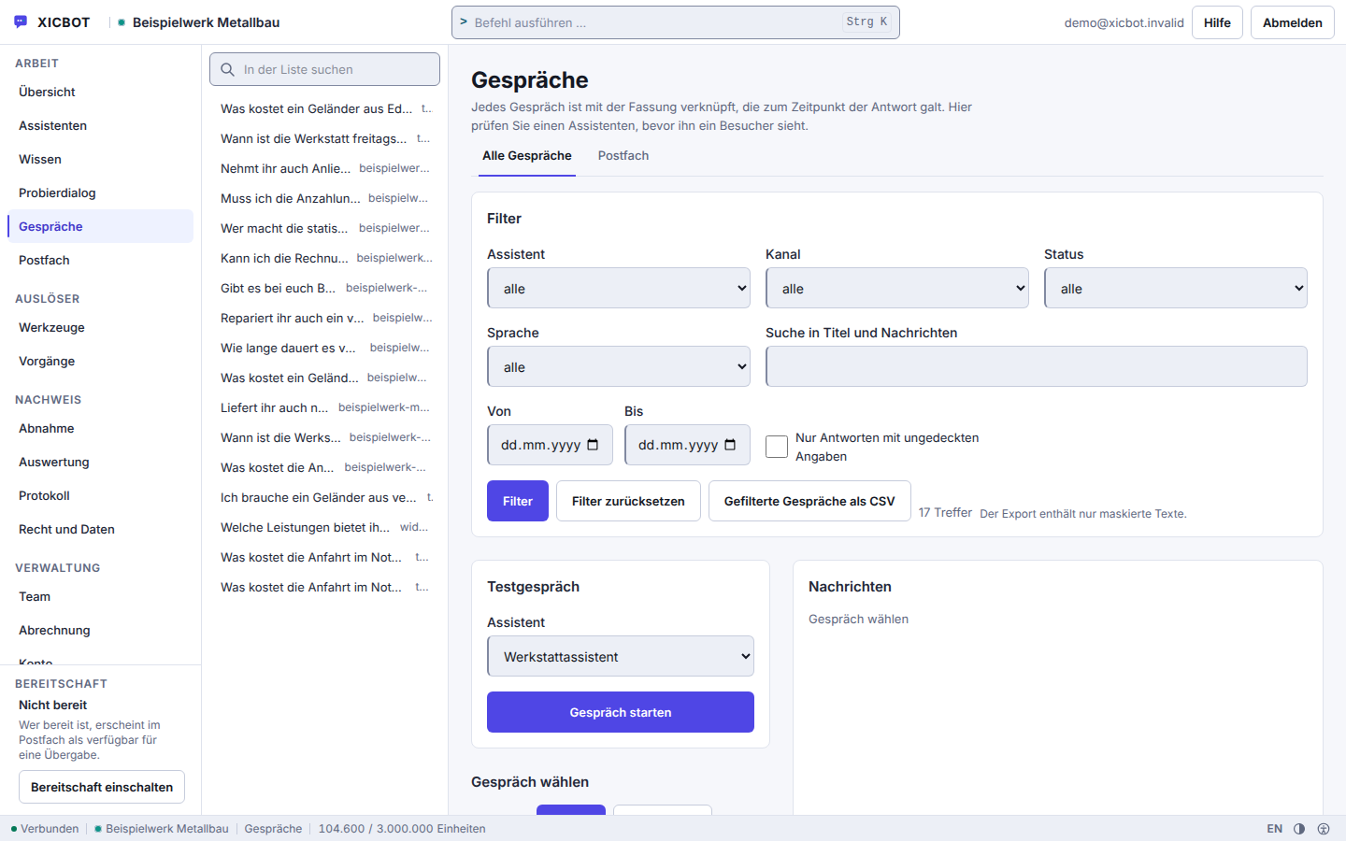Viewport: 1346px width, 841px height.
Task: Open Vorgänge in the sidebar
Action: 100,361
